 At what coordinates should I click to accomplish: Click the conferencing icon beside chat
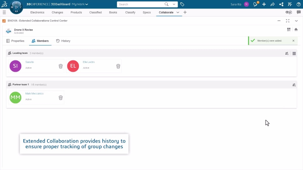289,12
